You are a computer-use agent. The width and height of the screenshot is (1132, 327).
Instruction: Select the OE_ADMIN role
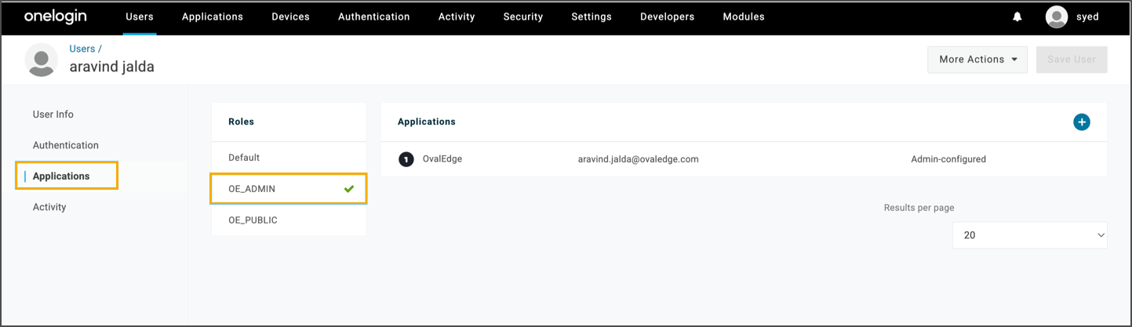coord(252,189)
